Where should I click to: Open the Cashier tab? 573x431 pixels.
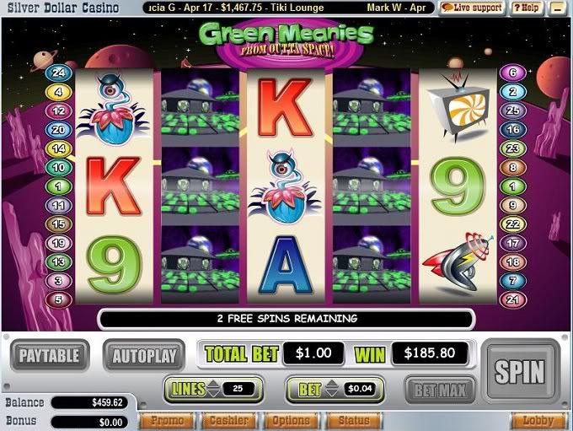click(x=229, y=420)
